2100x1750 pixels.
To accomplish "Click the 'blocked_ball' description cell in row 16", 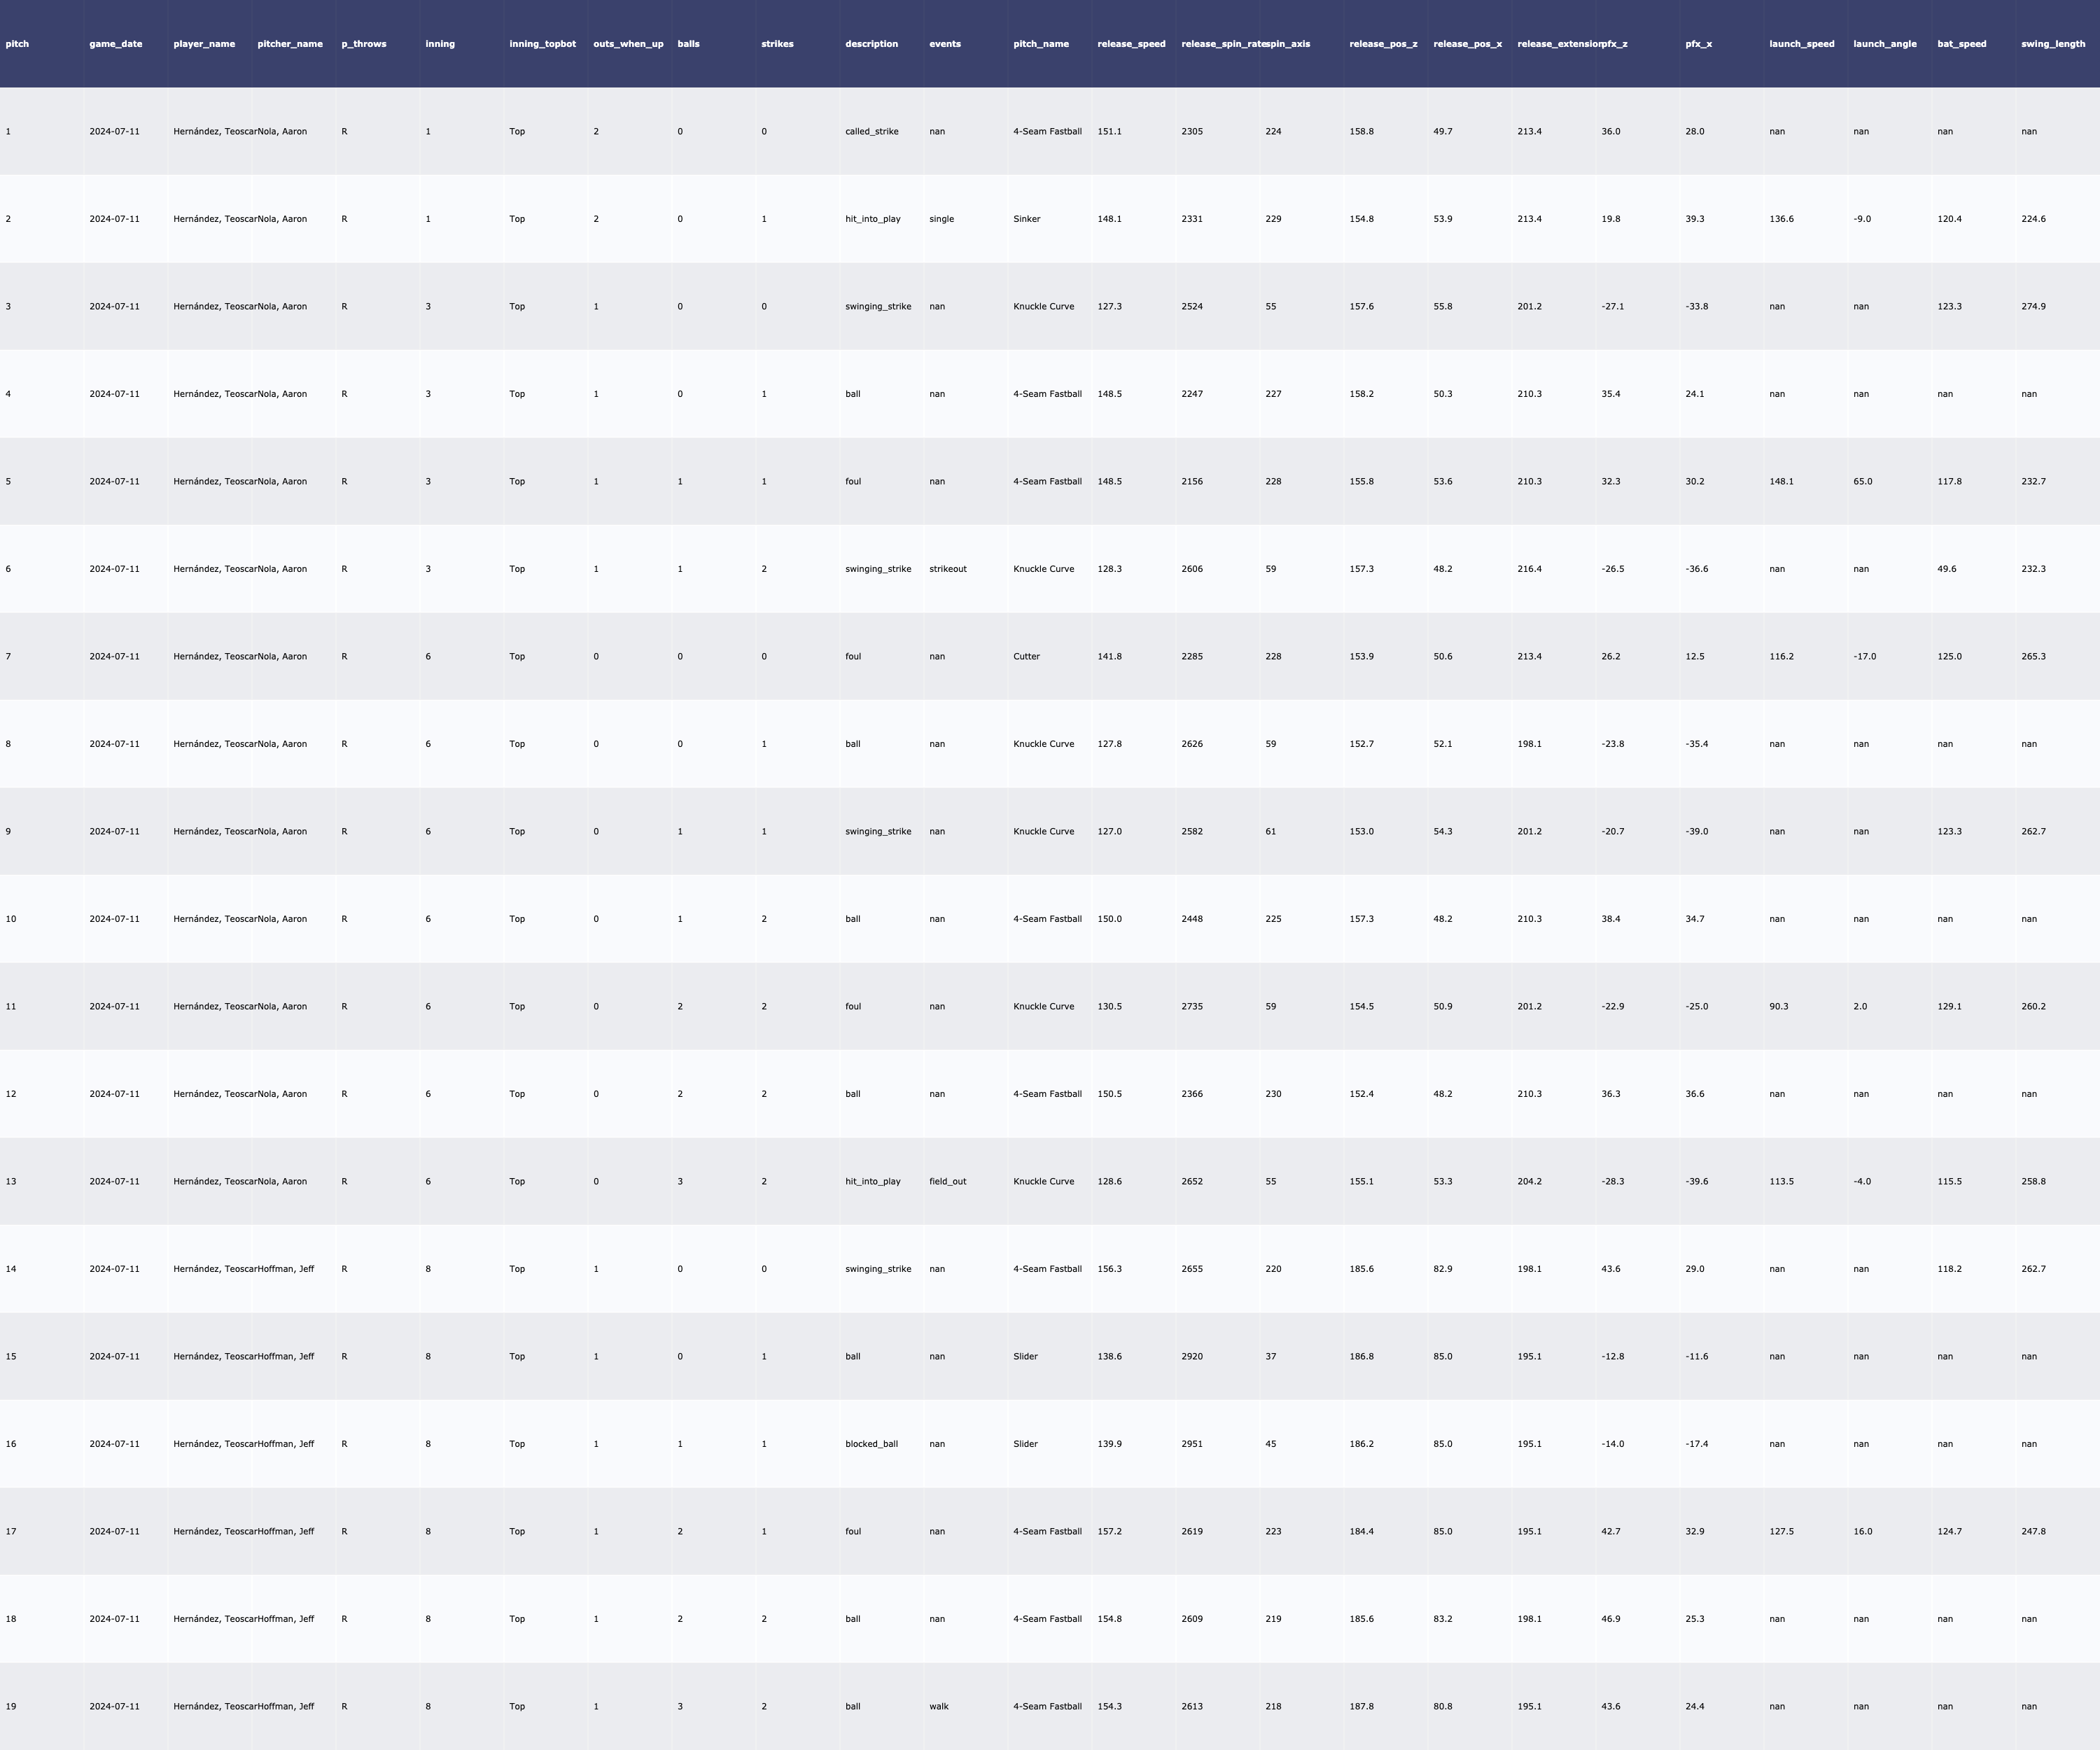I will coord(871,1444).
